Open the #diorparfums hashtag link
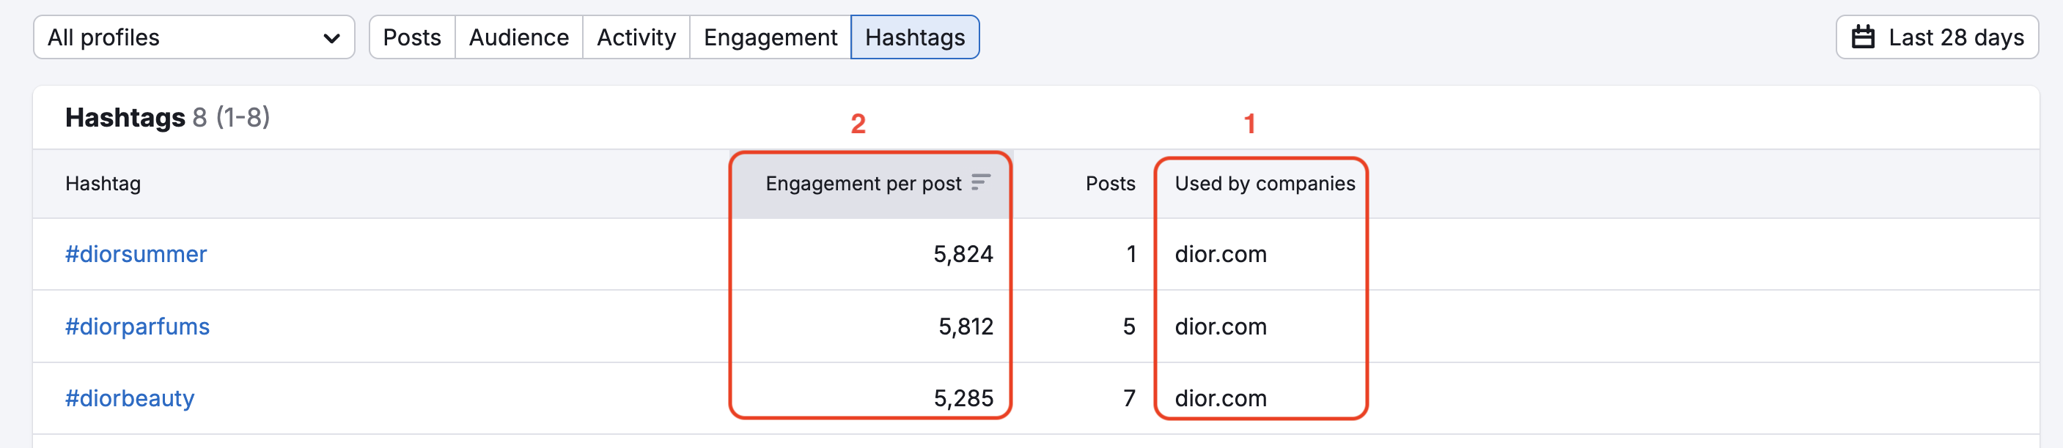This screenshot has height=448, width=2063. pyautogui.click(x=138, y=326)
